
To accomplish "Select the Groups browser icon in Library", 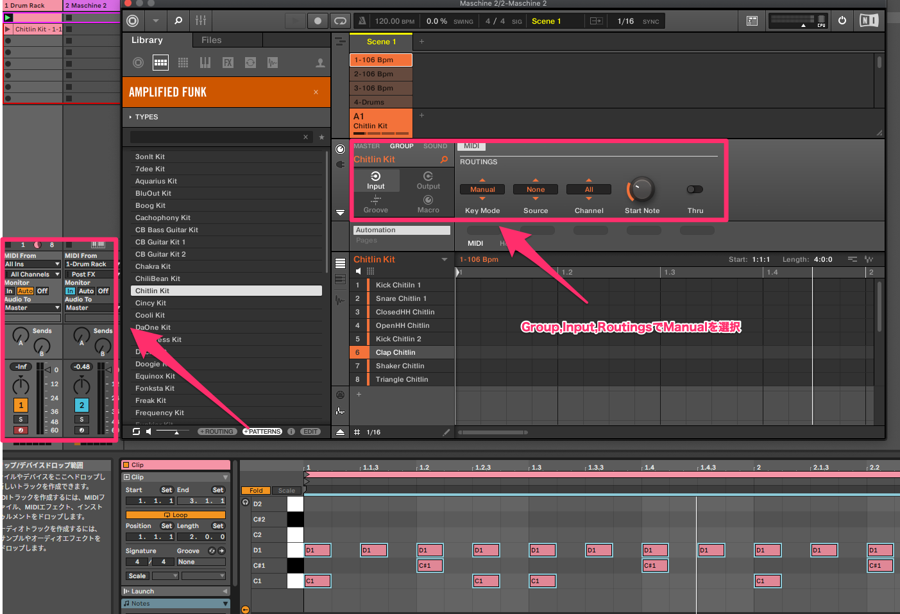I will point(160,62).
